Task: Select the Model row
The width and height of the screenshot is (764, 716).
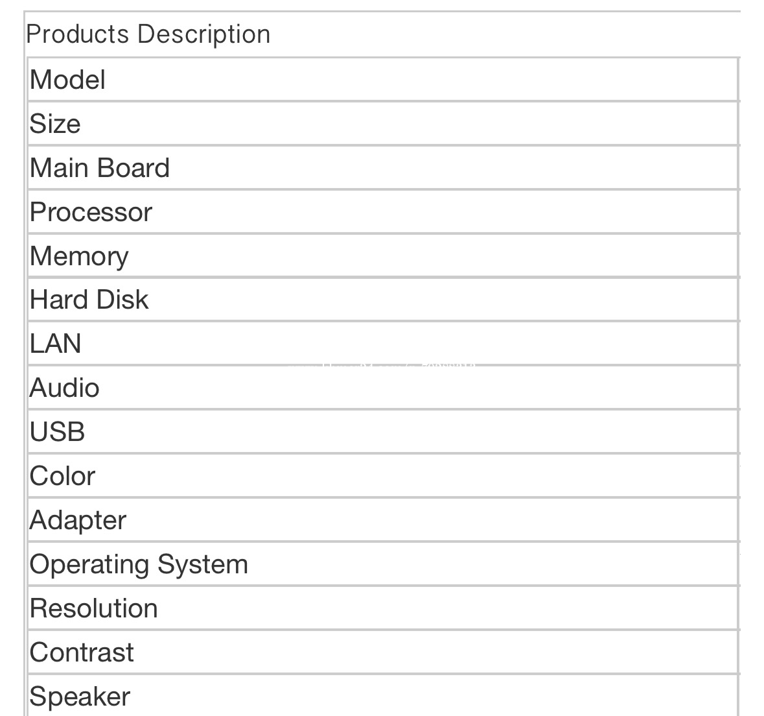Action: click(382, 80)
